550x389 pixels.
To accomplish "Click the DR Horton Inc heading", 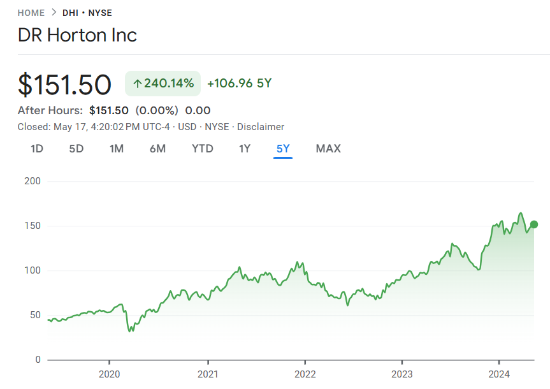I will 77,35.
